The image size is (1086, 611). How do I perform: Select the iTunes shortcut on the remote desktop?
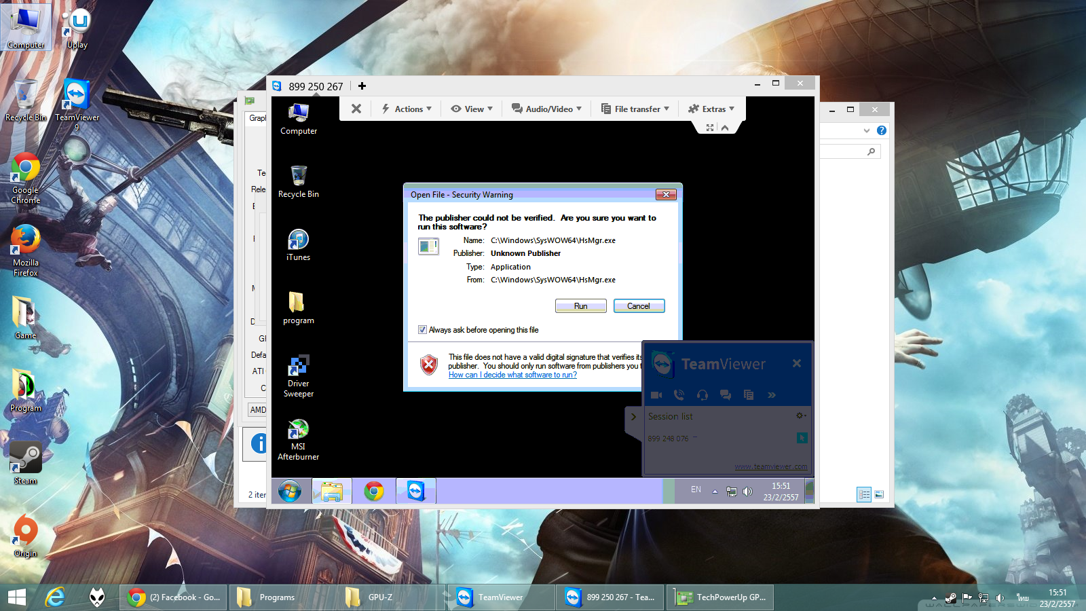(299, 245)
